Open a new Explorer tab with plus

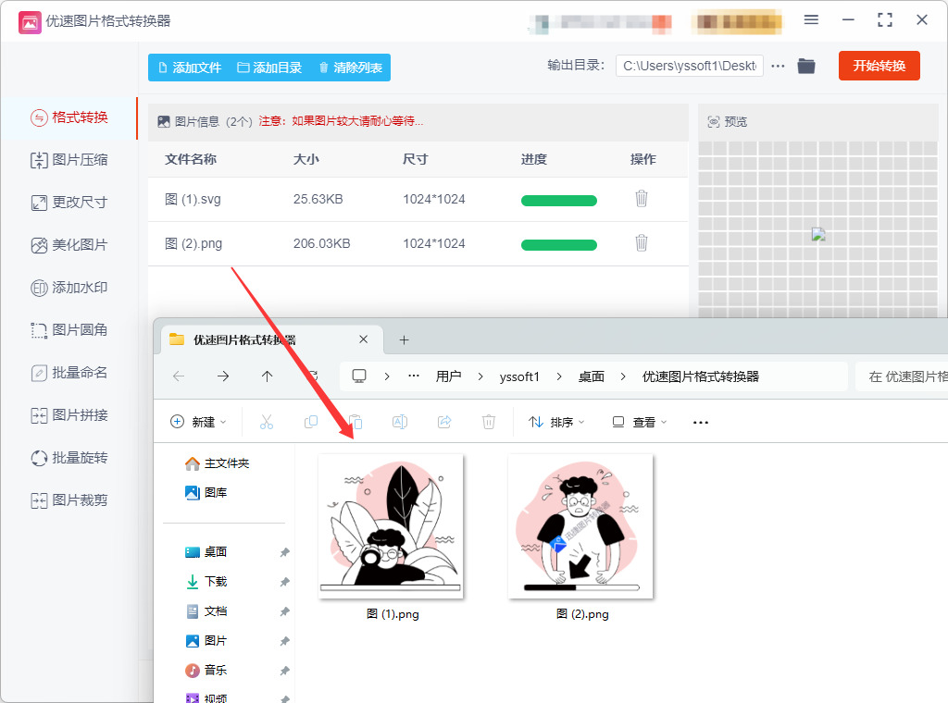click(x=404, y=340)
